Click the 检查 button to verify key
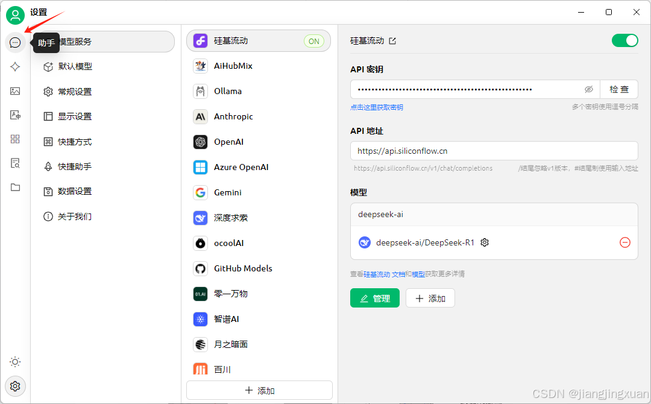 tap(619, 89)
